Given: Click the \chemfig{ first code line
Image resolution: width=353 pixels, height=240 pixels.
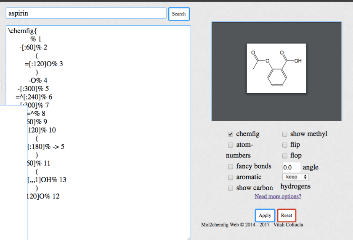Looking at the screenshot, I should (23, 31).
